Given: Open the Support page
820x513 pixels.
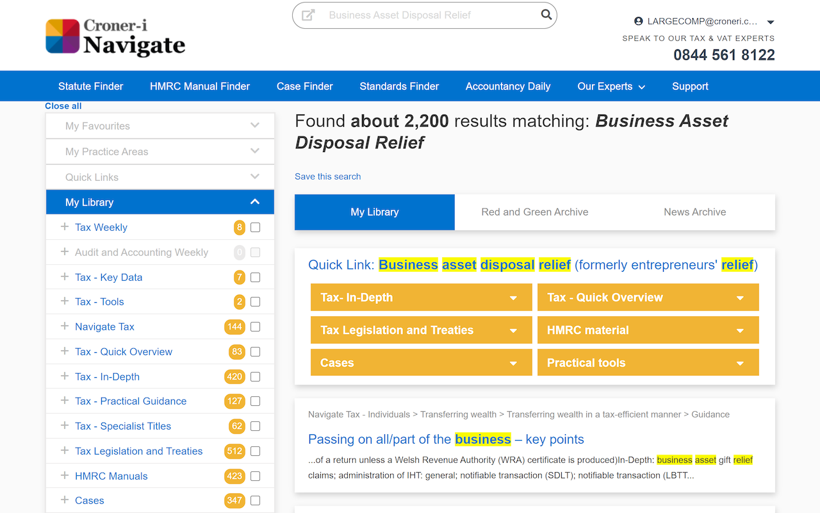Looking at the screenshot, I should (690, 86).
